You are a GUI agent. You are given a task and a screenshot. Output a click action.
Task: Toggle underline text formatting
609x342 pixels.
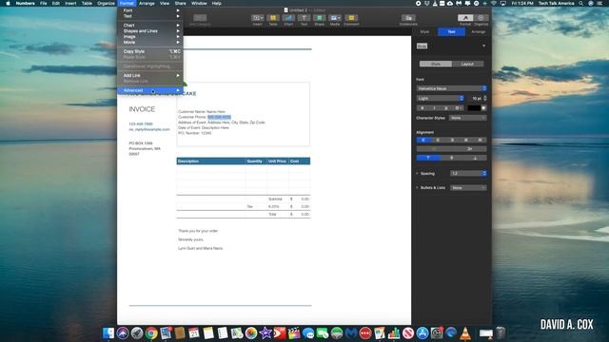tap(446, 108)
